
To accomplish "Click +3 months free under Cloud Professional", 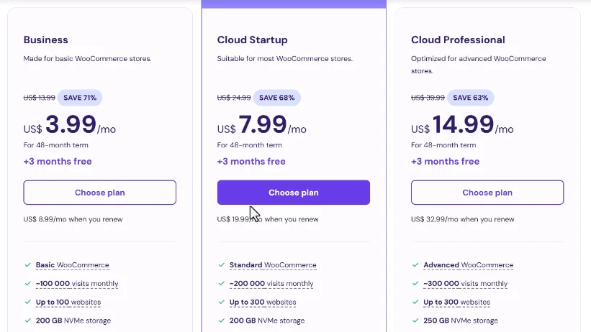I will click(445, 162).
